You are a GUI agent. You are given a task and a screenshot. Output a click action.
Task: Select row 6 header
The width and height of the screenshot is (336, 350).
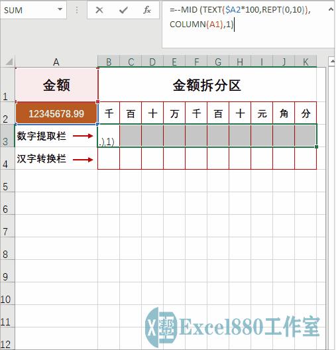point(7,204)
